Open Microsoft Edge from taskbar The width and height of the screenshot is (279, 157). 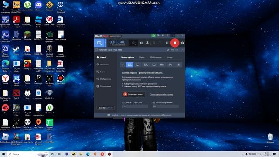tap(88, 154)
